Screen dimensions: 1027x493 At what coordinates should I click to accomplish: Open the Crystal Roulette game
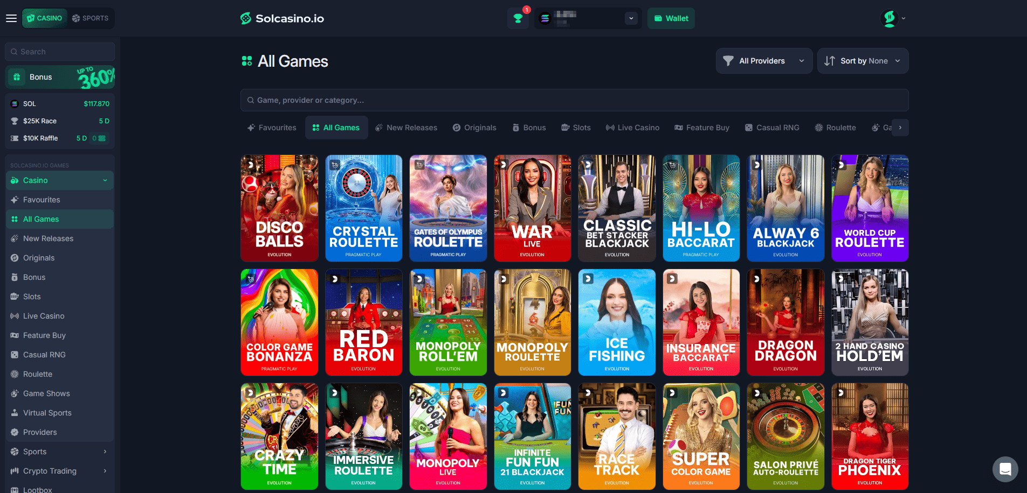(x=364, y=208)
